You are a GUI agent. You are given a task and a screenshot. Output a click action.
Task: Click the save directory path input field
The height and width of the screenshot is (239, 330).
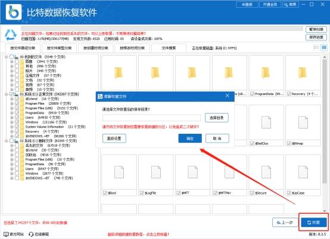tap(151, 118)
